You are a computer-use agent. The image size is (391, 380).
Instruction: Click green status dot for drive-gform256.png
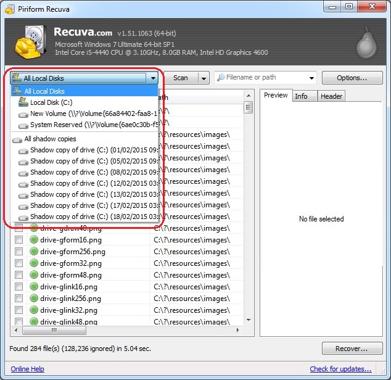(34, 251)
